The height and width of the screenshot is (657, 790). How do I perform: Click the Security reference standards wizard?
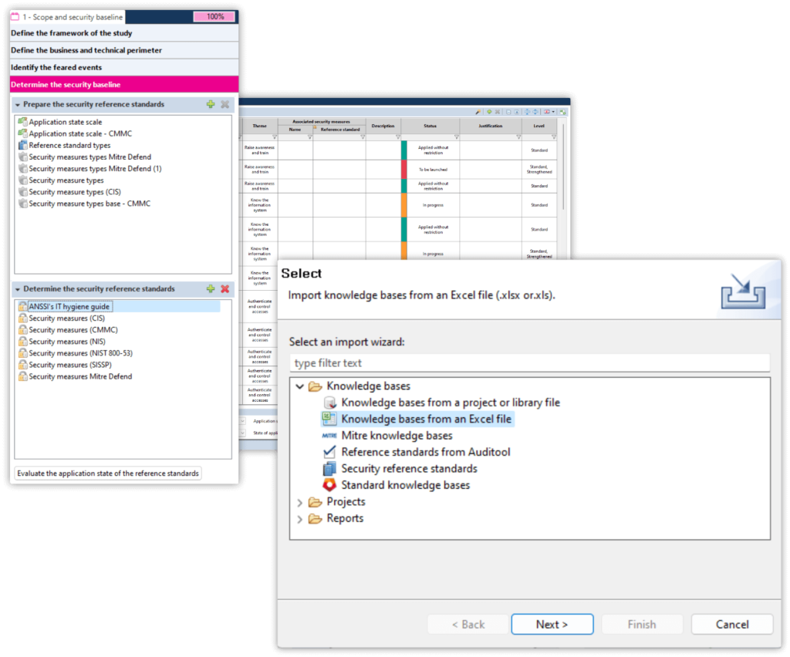409,469
